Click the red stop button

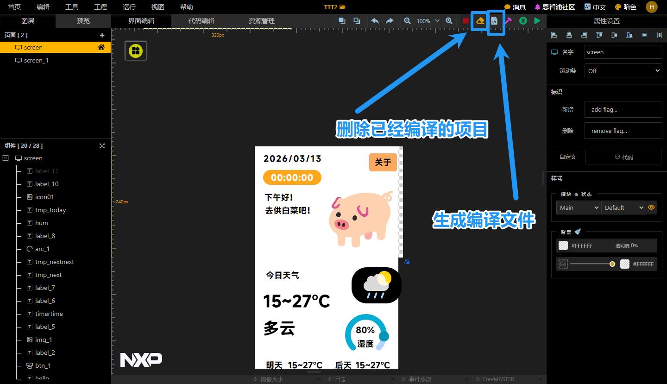(466, 21)
